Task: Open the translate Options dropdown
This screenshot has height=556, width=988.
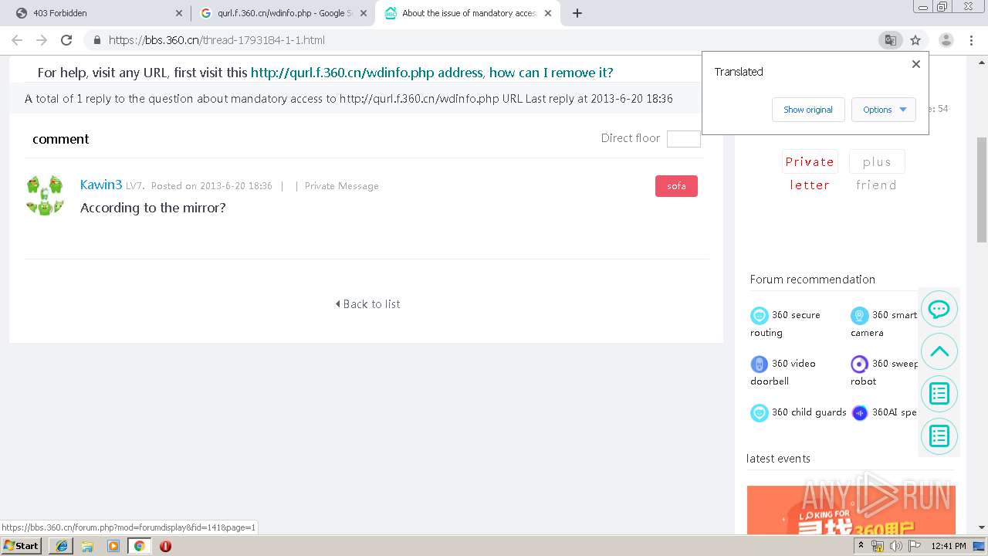Action: click(884, 110)
